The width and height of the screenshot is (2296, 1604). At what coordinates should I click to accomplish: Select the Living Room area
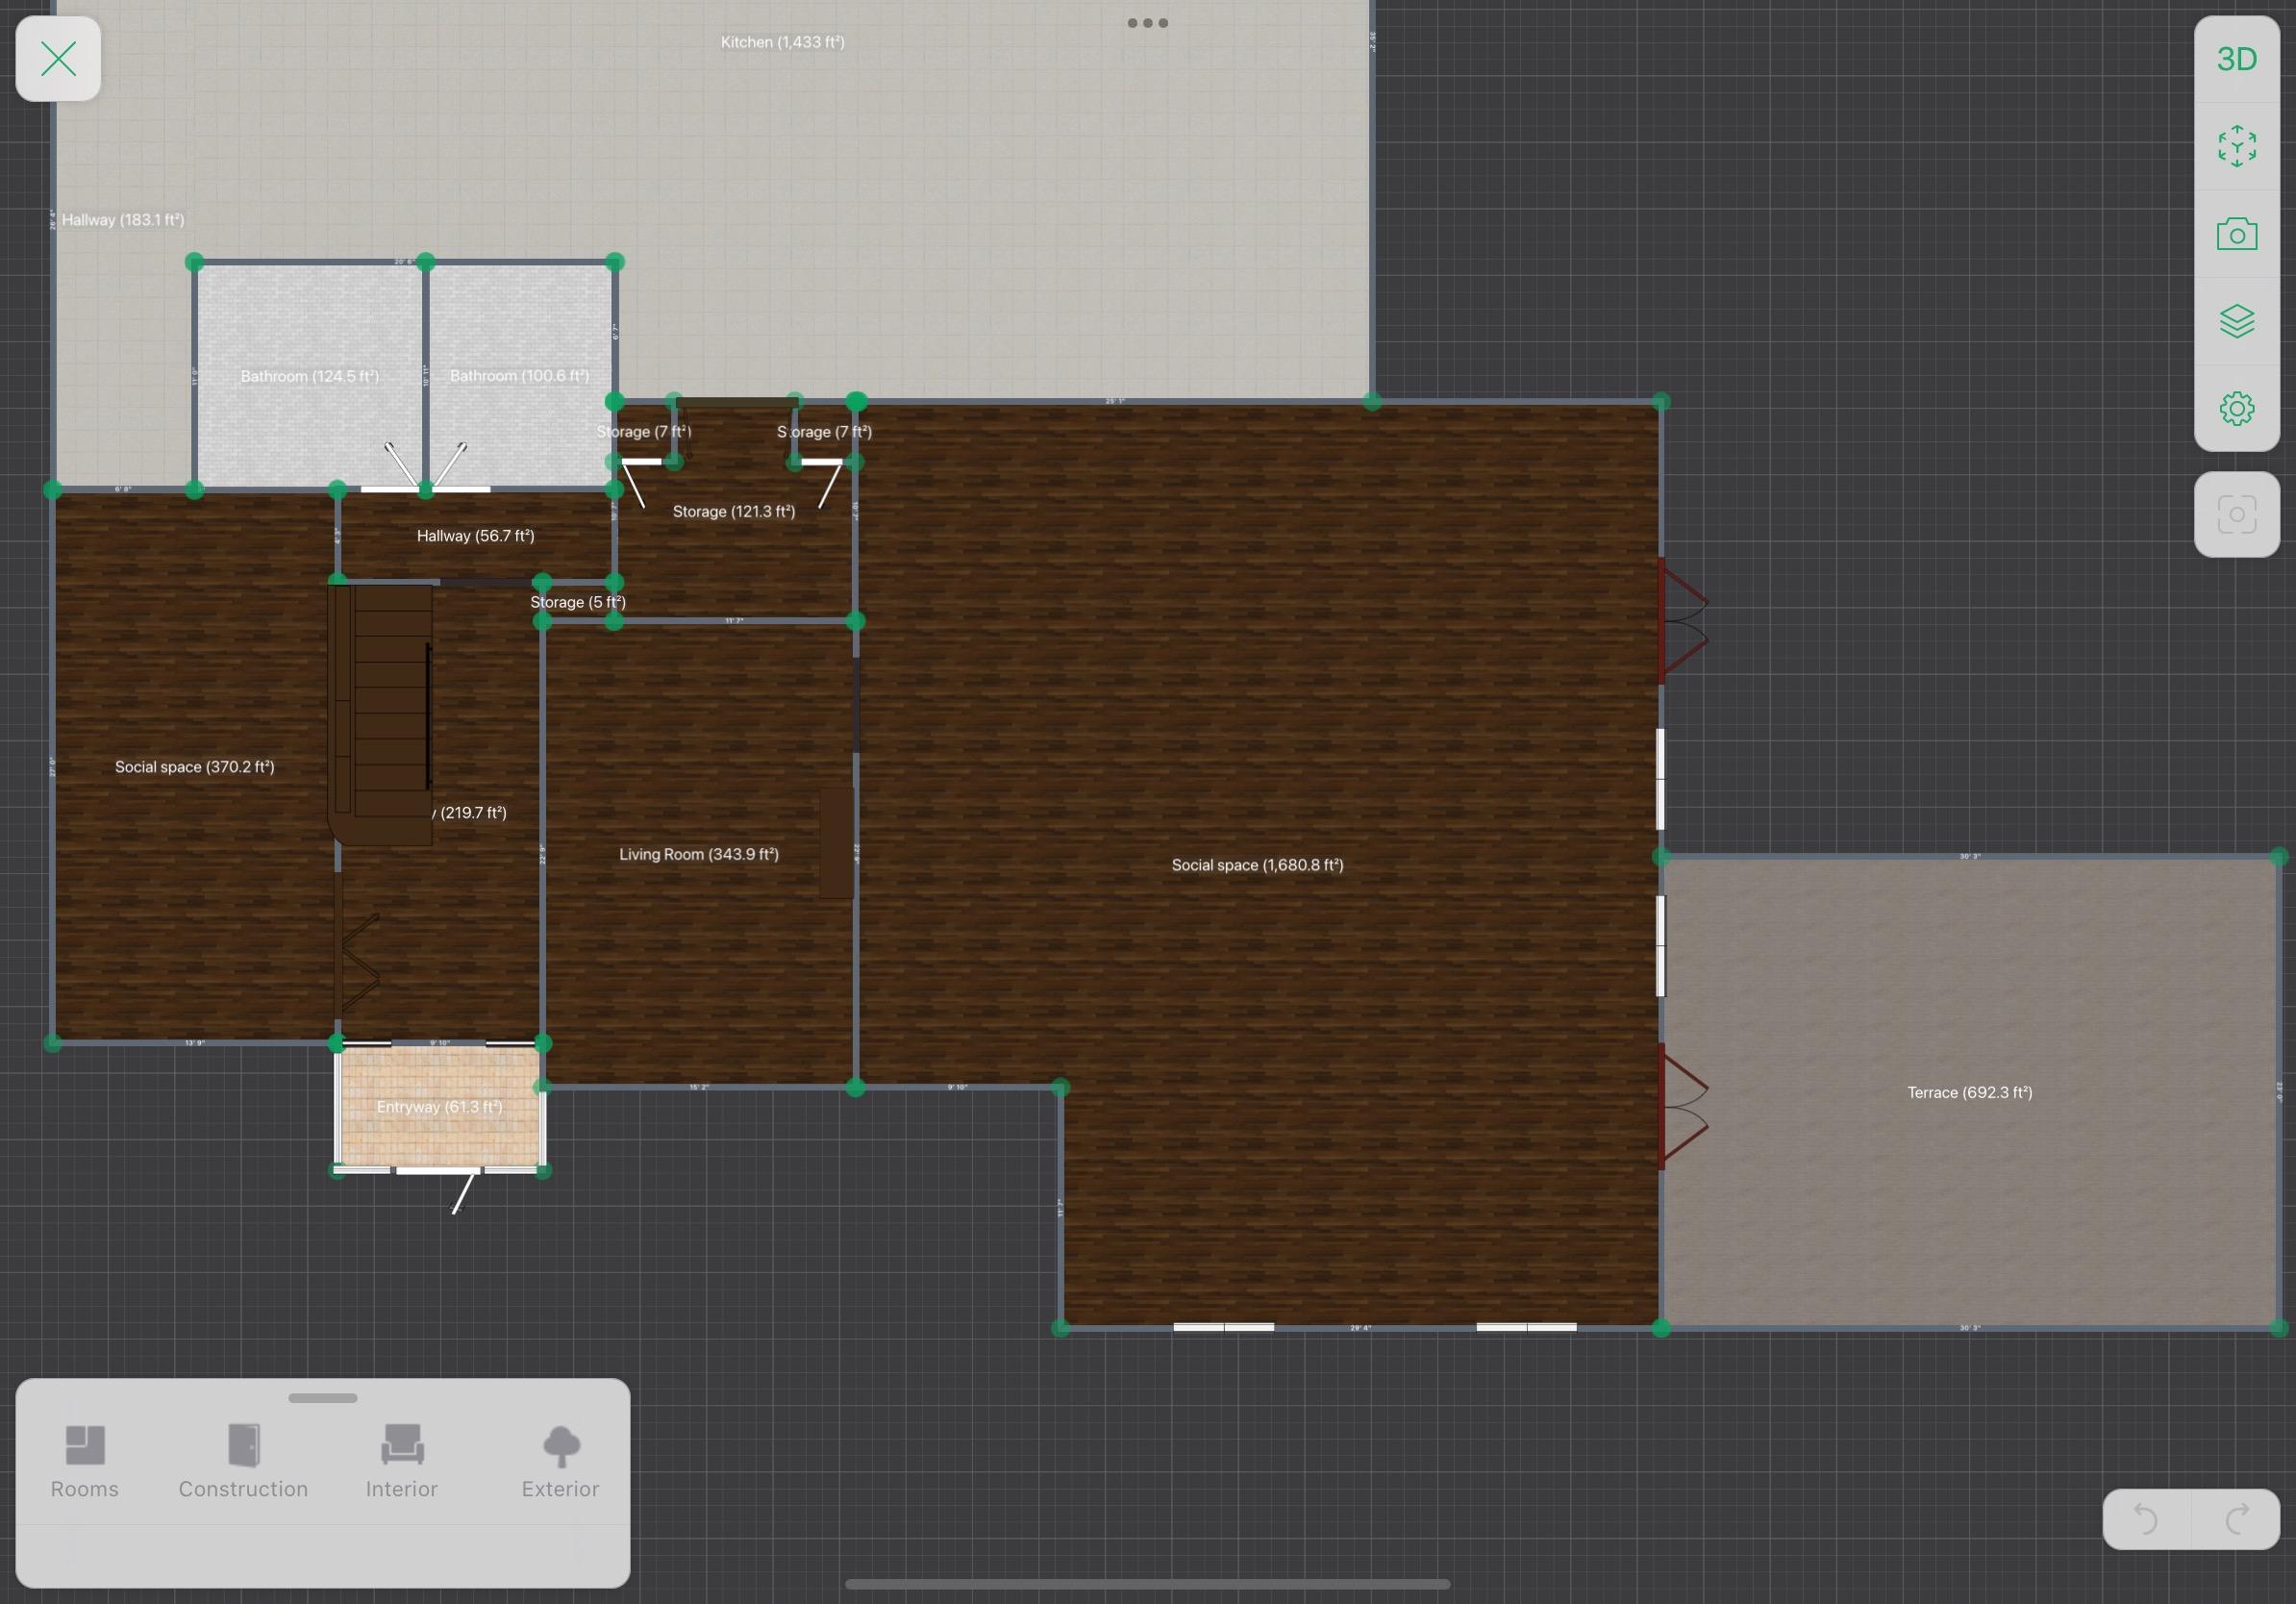pyautogui.click(x=698, y=855)
